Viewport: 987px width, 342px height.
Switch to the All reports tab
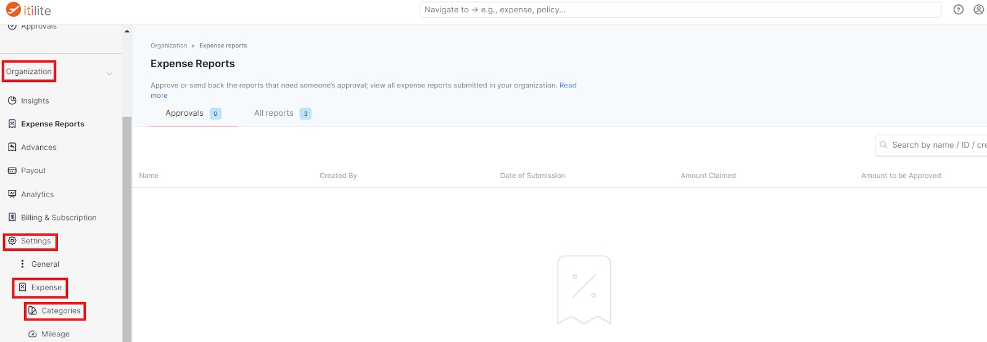click(x=274, y=113)
